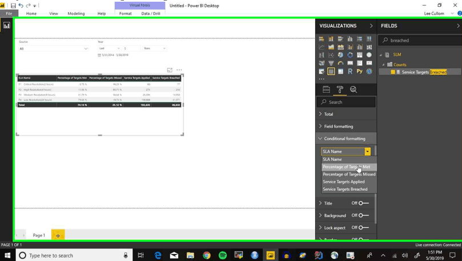Select the highlighted Table visual

tap(331, 71)
